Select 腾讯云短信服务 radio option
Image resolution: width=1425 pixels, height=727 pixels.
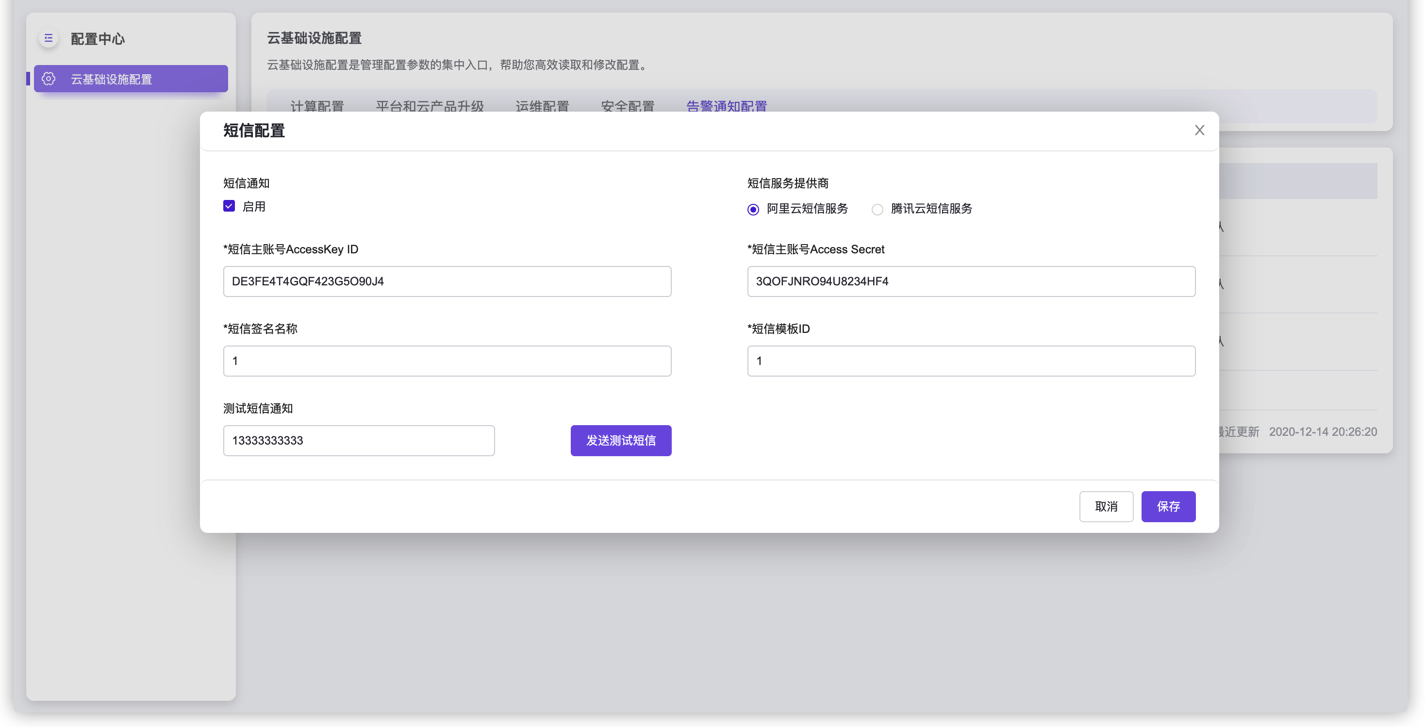(x=878, y=209)
